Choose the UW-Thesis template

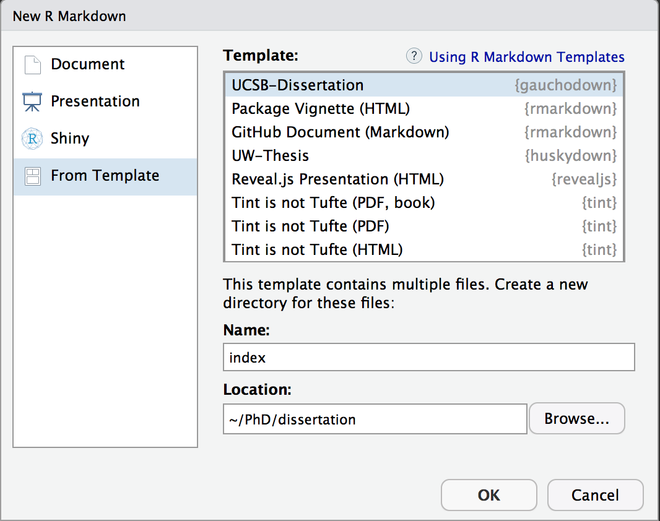[271, 156]
